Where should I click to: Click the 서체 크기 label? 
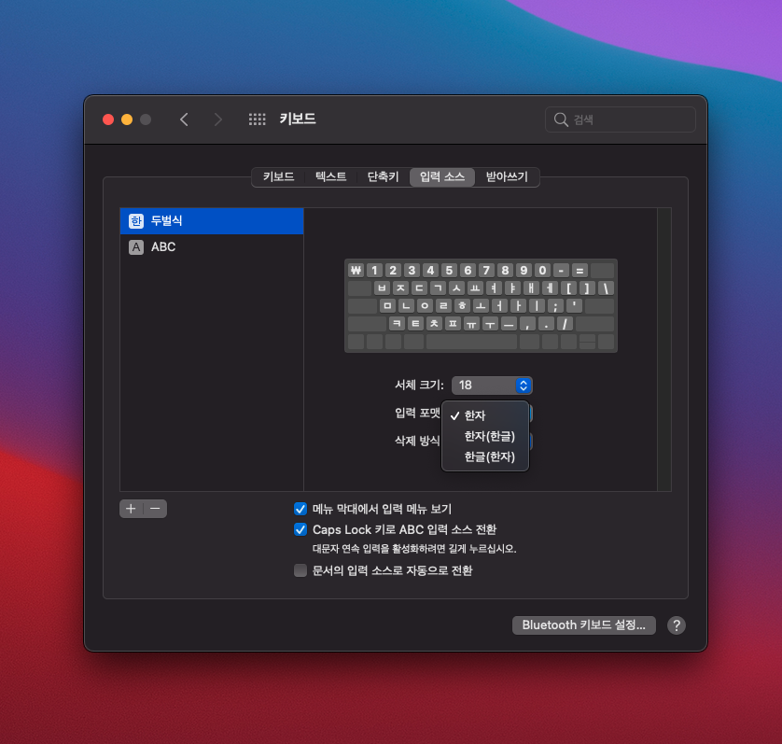coord(419,386)
